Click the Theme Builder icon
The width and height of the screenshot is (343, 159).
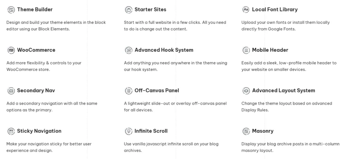(x=11, y=10)
